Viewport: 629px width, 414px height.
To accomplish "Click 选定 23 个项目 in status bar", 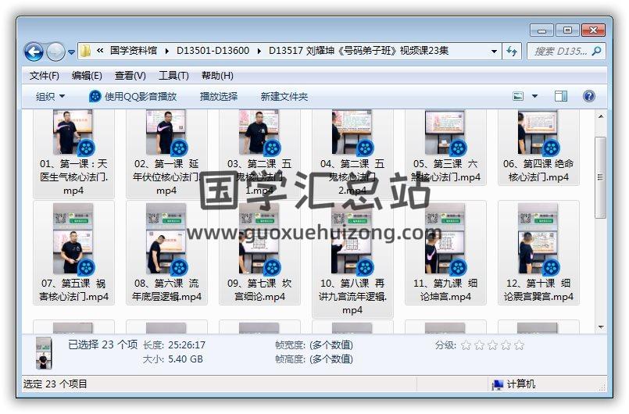I will click(x=55, y=384).
